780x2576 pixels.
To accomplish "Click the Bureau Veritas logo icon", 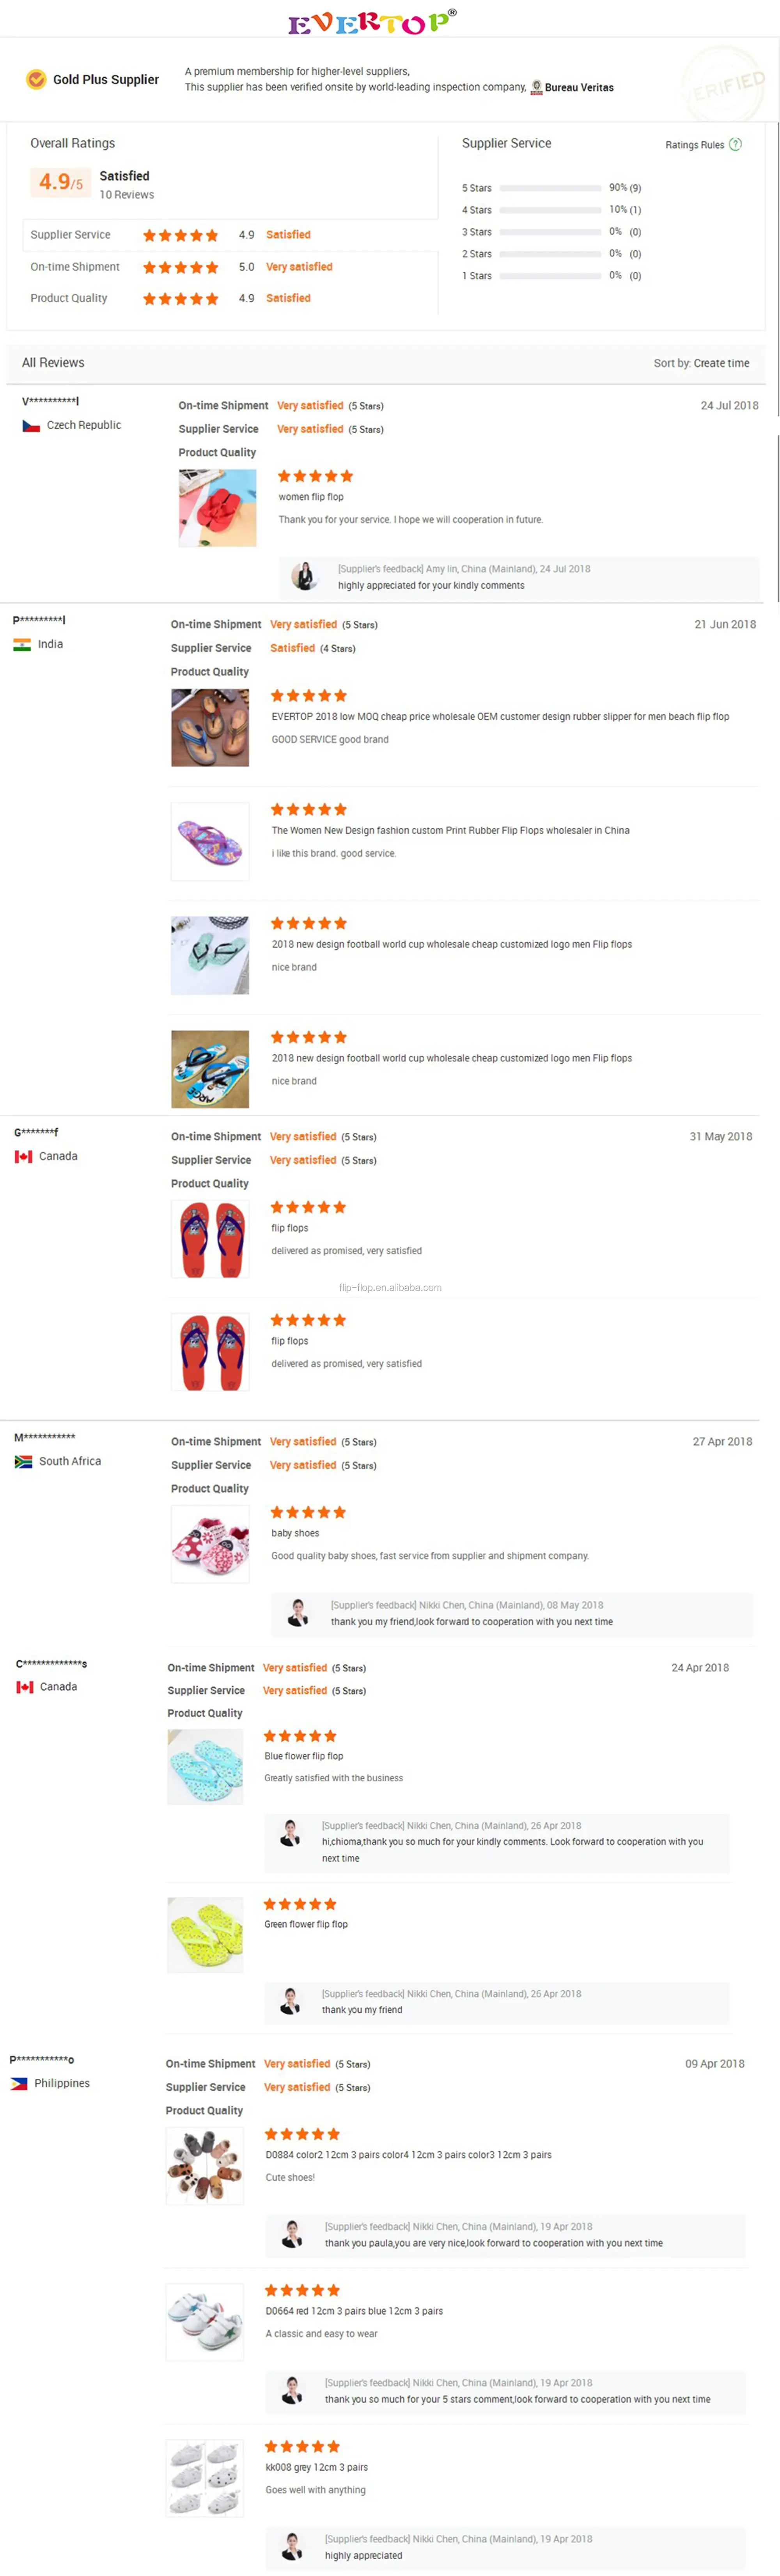I will point(537,87).
